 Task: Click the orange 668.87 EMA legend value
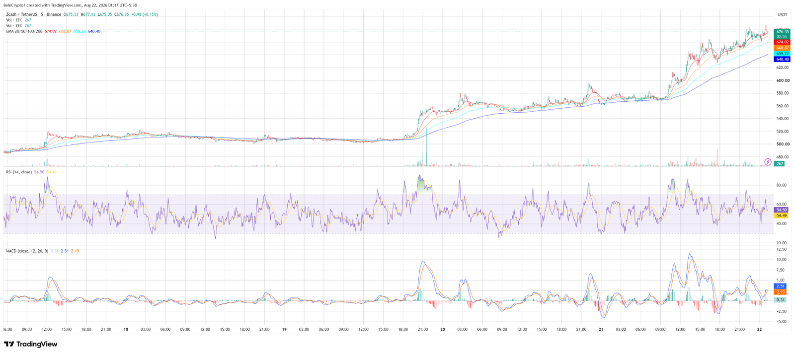pyautogui.click(x=65, y=31)
